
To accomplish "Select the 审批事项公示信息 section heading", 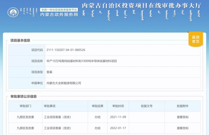I will [23, 96].
